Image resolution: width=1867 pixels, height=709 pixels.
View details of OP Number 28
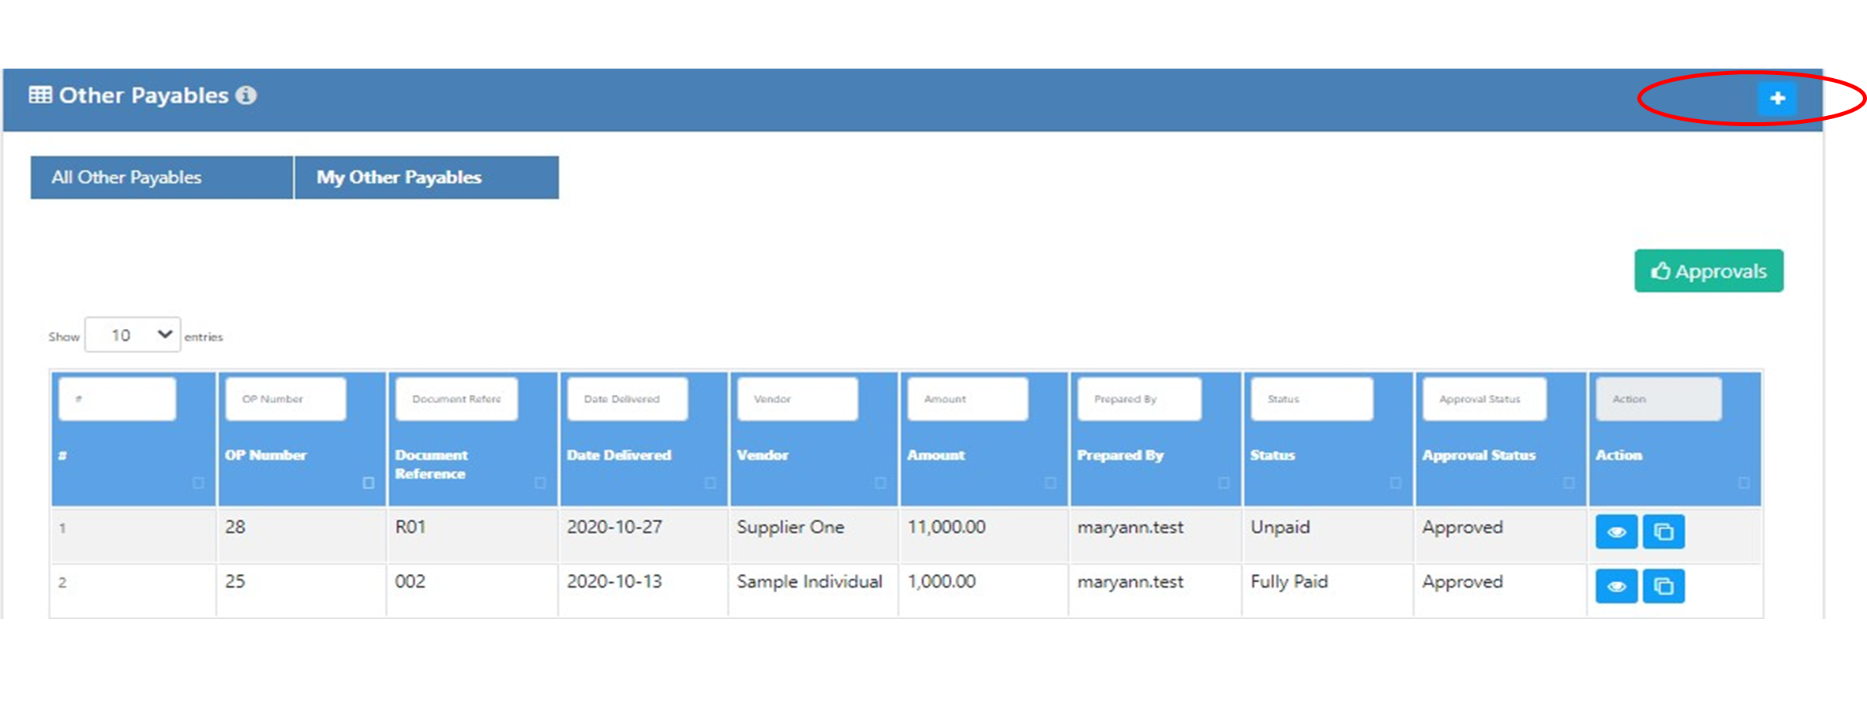pos(1616,532)
